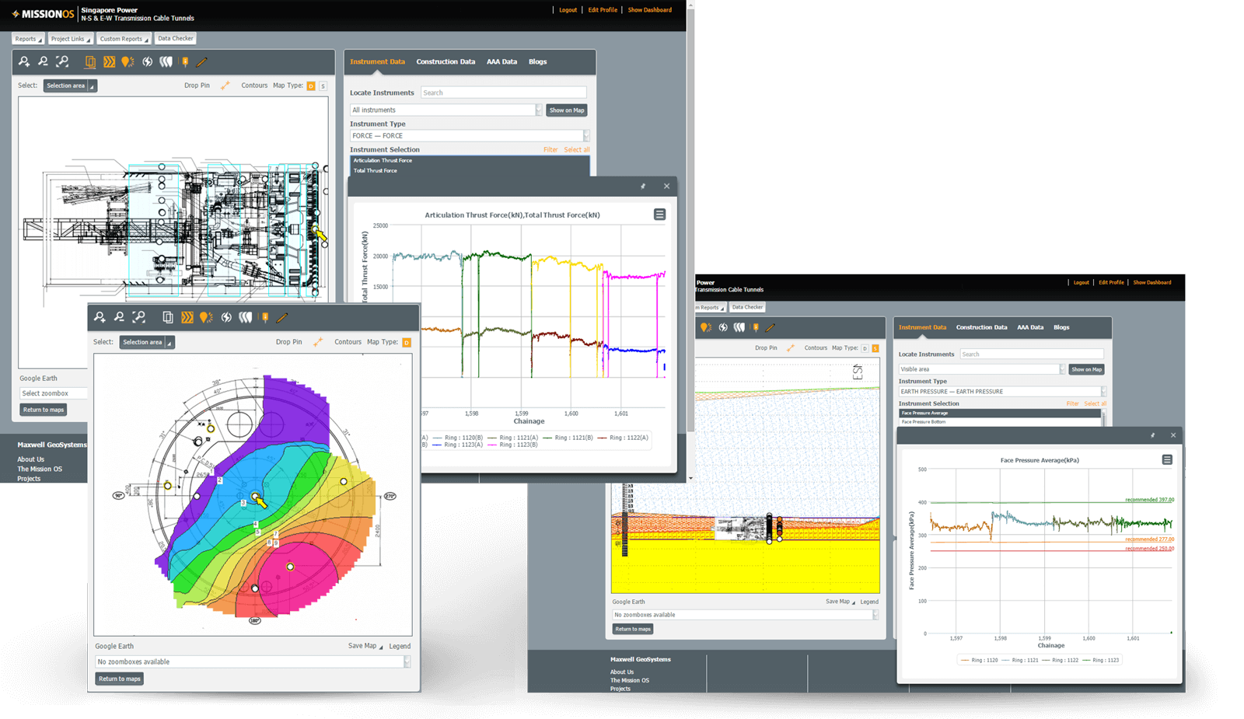Viewport: 1244px width, 719px height.
Task: Click Select all link above Articulation Thrust Force
Action: tap(576, 149)
